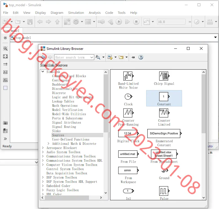The height and width of the screenshot is (209, 219).
Task: Toggle the stay-on-top pin in Library Browser
Action: tap(133, 57)
